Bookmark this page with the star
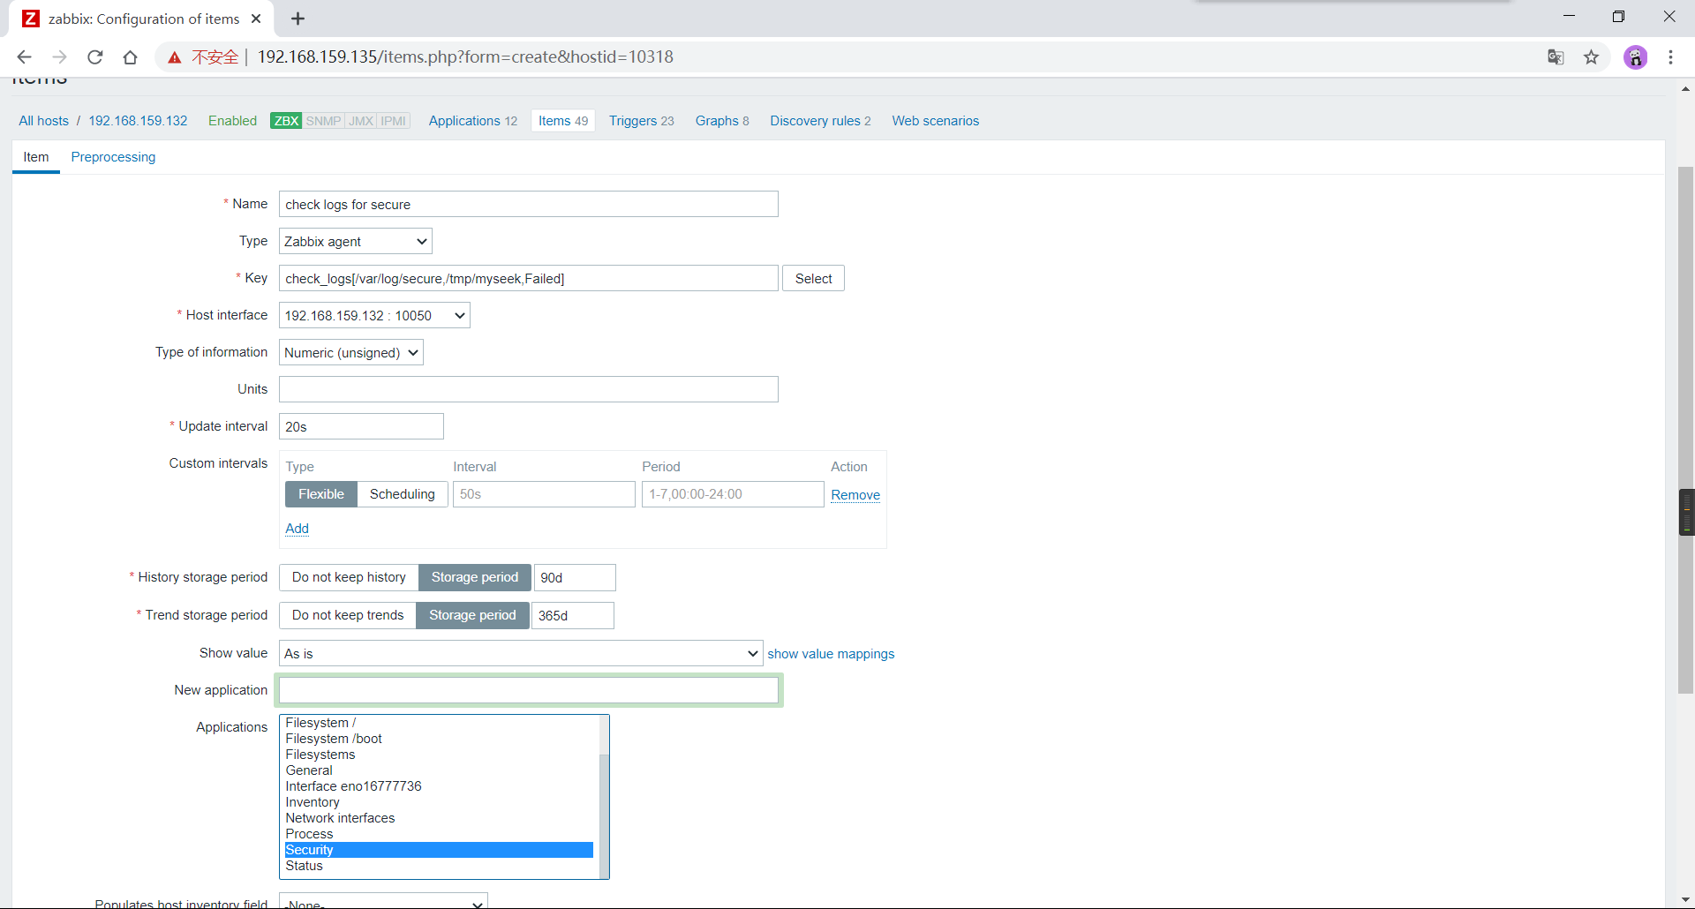1695x909 pixels. pyautogui.click(x=1591, y=57)
